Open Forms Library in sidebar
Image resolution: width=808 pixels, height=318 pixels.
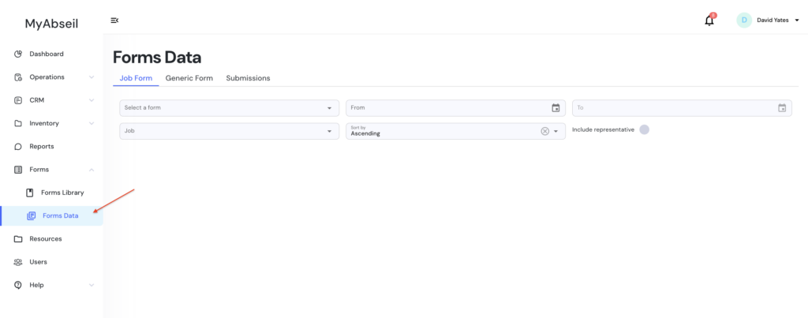[x=62, y=193]
